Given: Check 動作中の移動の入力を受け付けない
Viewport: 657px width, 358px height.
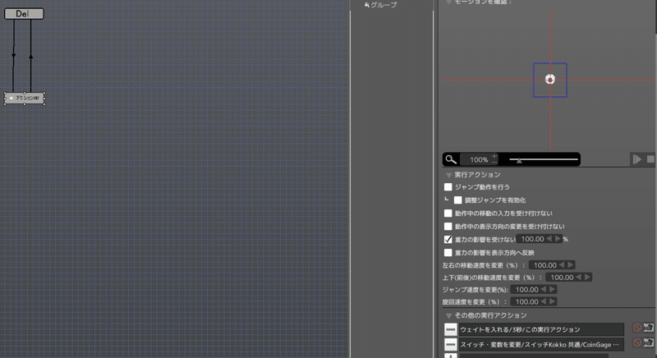Looking at the screenshot, I should 448,213.
